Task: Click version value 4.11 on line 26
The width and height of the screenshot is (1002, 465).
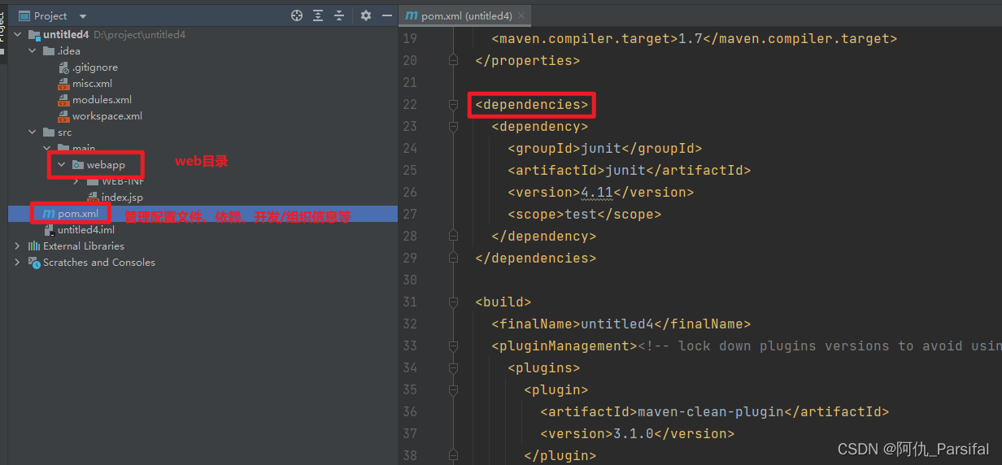Action: tap(597, 192)
